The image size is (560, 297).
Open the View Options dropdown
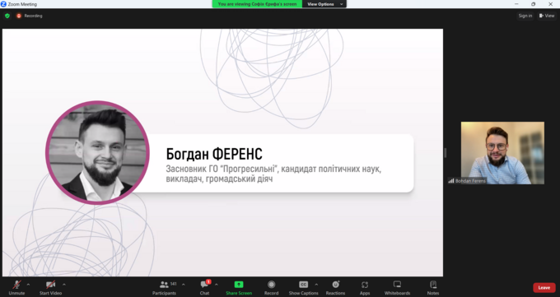pyautogui.click(x=324, y=4)
